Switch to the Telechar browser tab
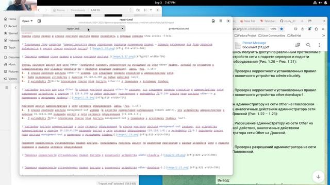This screenshot has width=330, height=185. point(268,21)
